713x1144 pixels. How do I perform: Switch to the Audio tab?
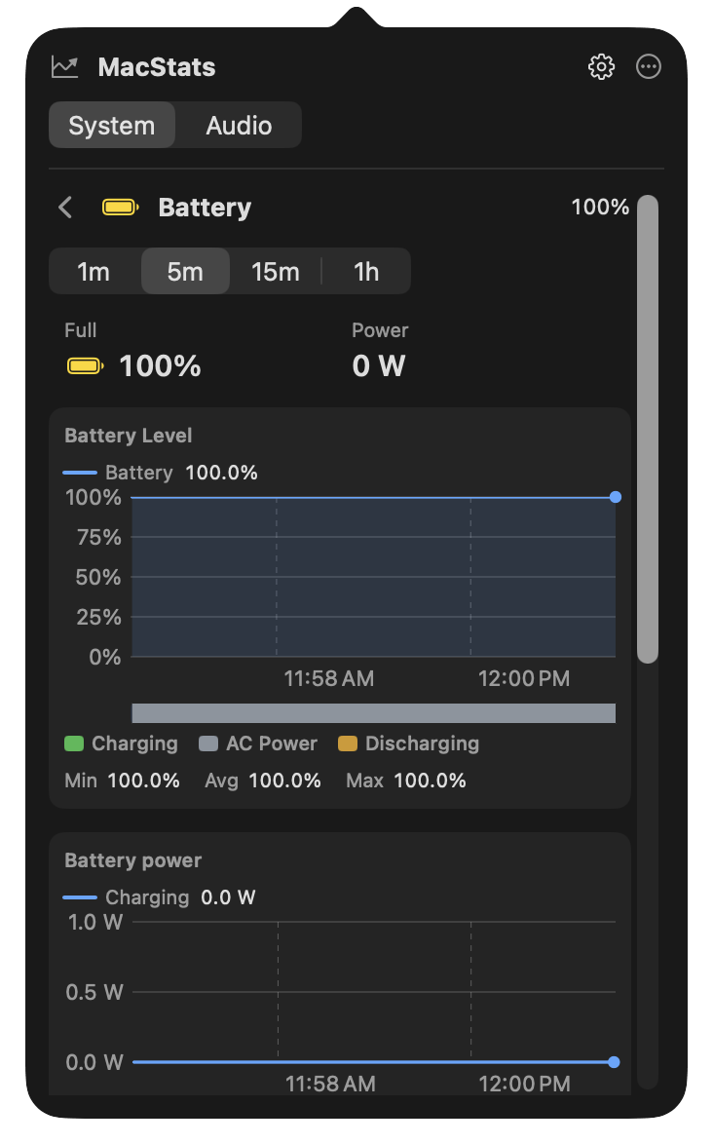tap(239, 126)
